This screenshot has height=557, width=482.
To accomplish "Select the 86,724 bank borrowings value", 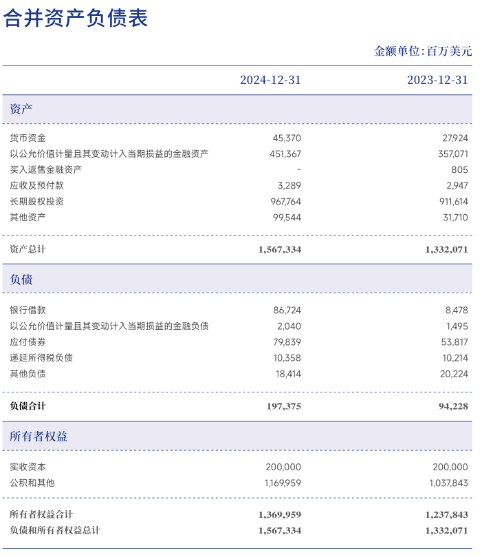I will coord(287,311).
